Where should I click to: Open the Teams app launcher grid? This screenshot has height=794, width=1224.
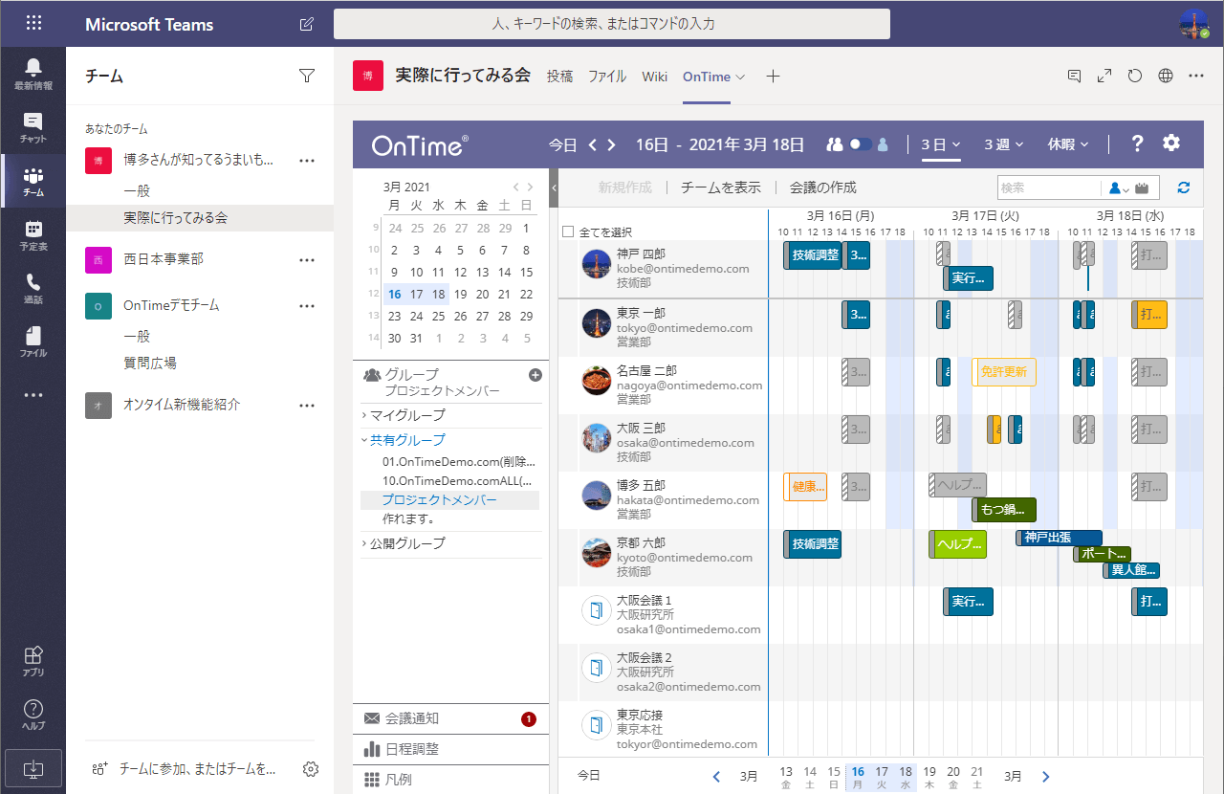click(33, 24)
